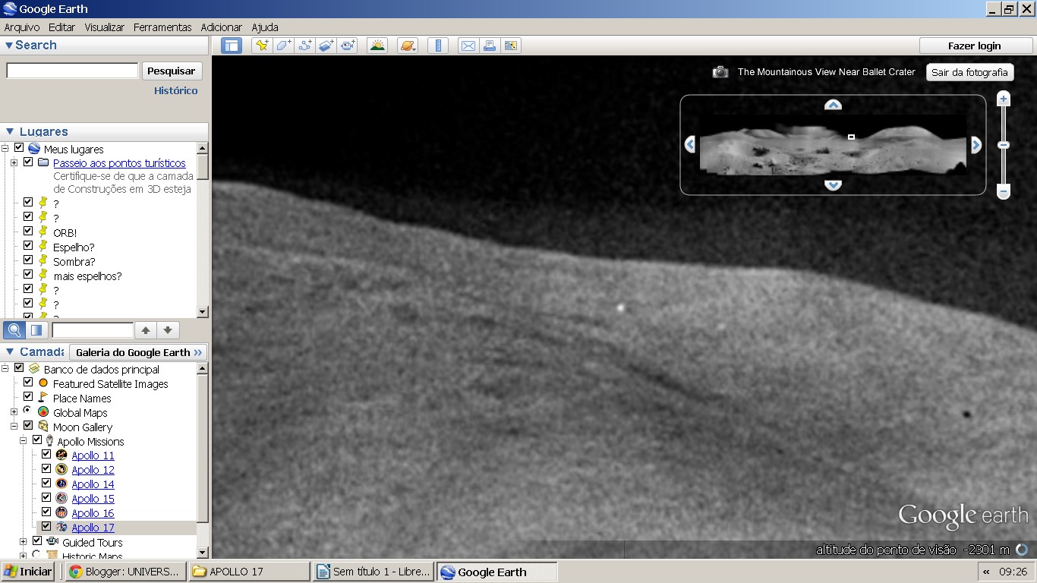Select the Global Maps radio button
This screenshot has width=1037, height=583.
28,411
